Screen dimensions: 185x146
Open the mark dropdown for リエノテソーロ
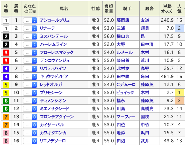[x=30, y=141]
